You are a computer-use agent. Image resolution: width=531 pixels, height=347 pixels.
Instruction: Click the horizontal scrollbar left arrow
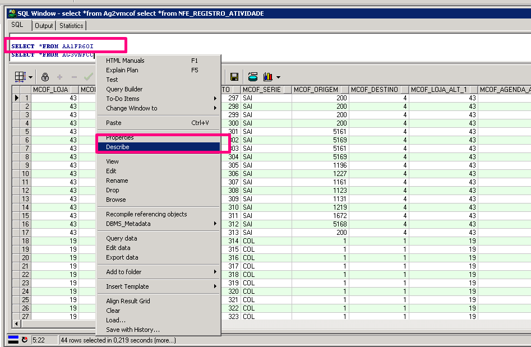(16, 323)
